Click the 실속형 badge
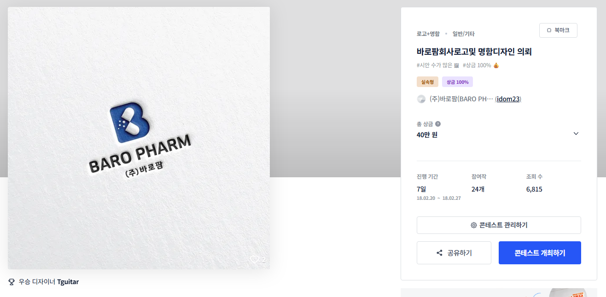 [x=427, y=82]
